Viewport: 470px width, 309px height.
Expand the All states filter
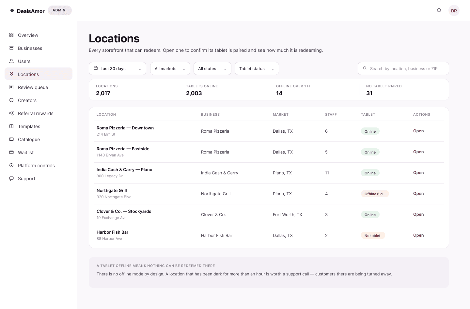point(212,68)
